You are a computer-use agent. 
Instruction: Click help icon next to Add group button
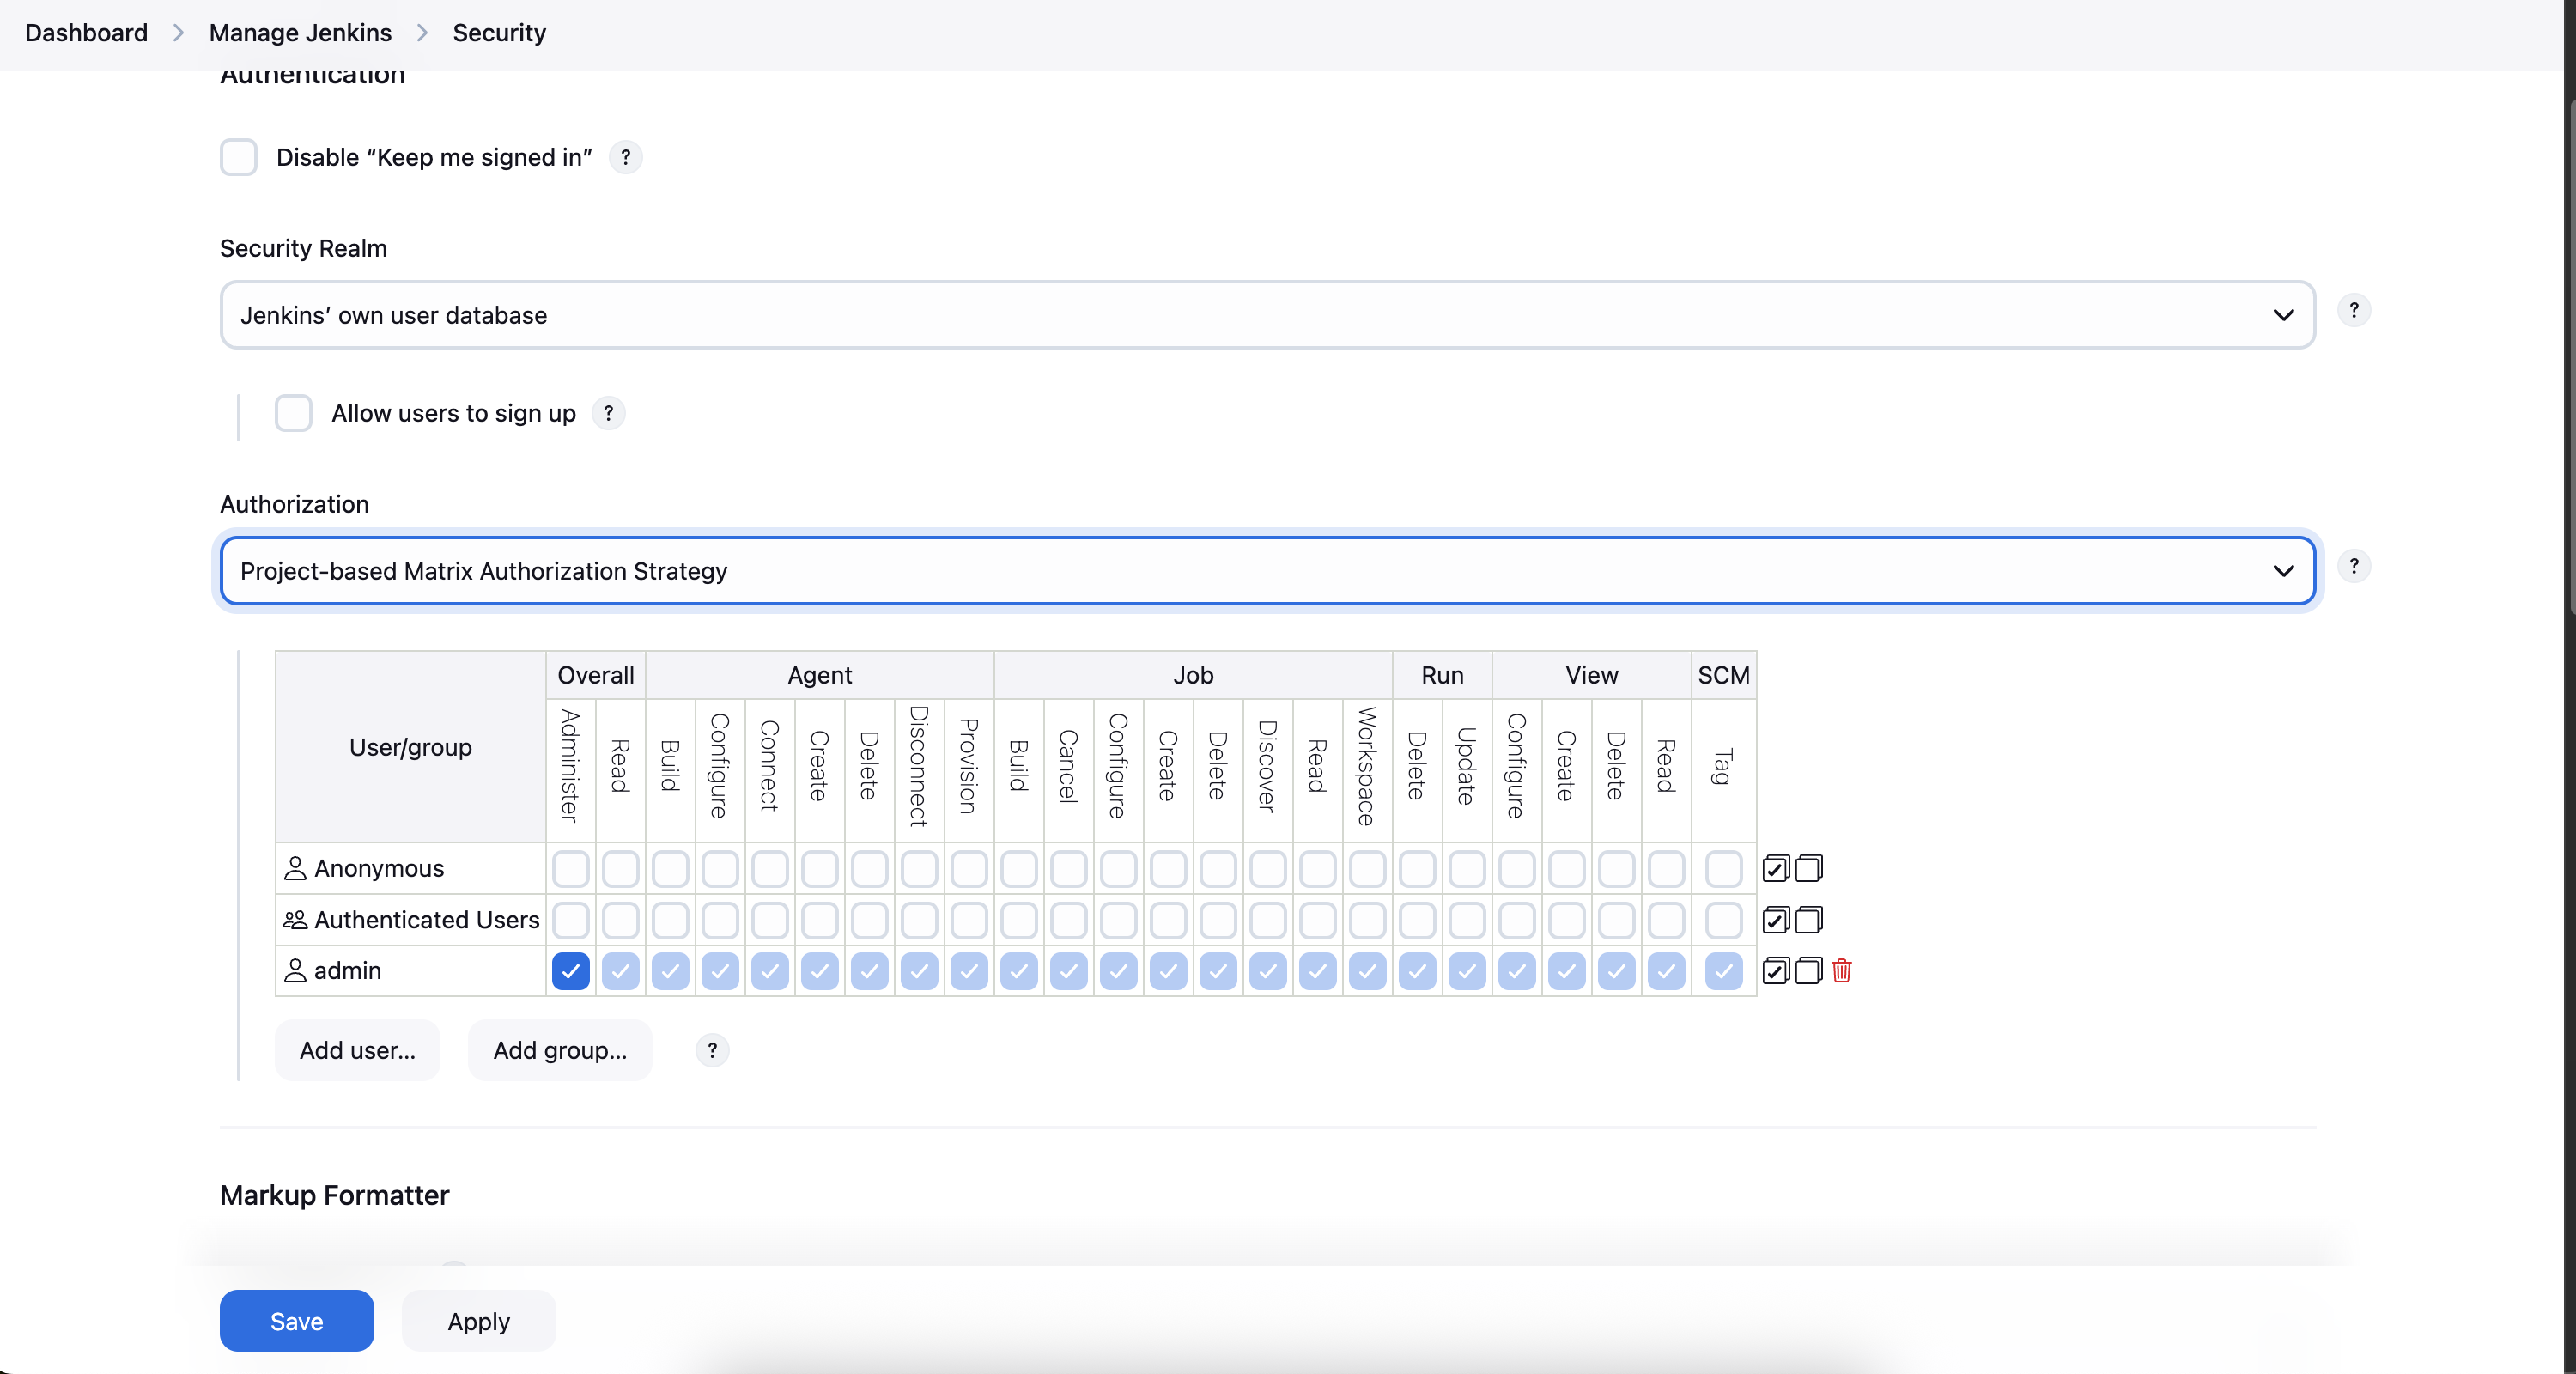712,1050
